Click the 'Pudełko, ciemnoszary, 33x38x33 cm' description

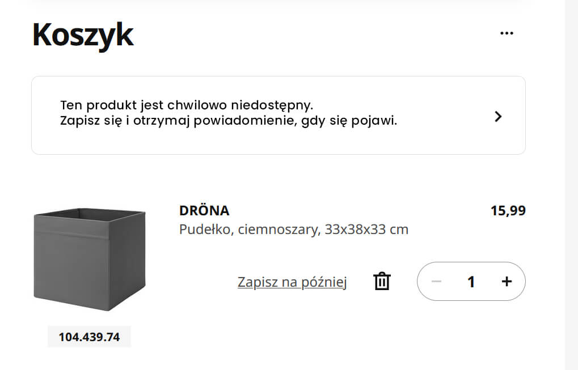[x=294, y=229]
